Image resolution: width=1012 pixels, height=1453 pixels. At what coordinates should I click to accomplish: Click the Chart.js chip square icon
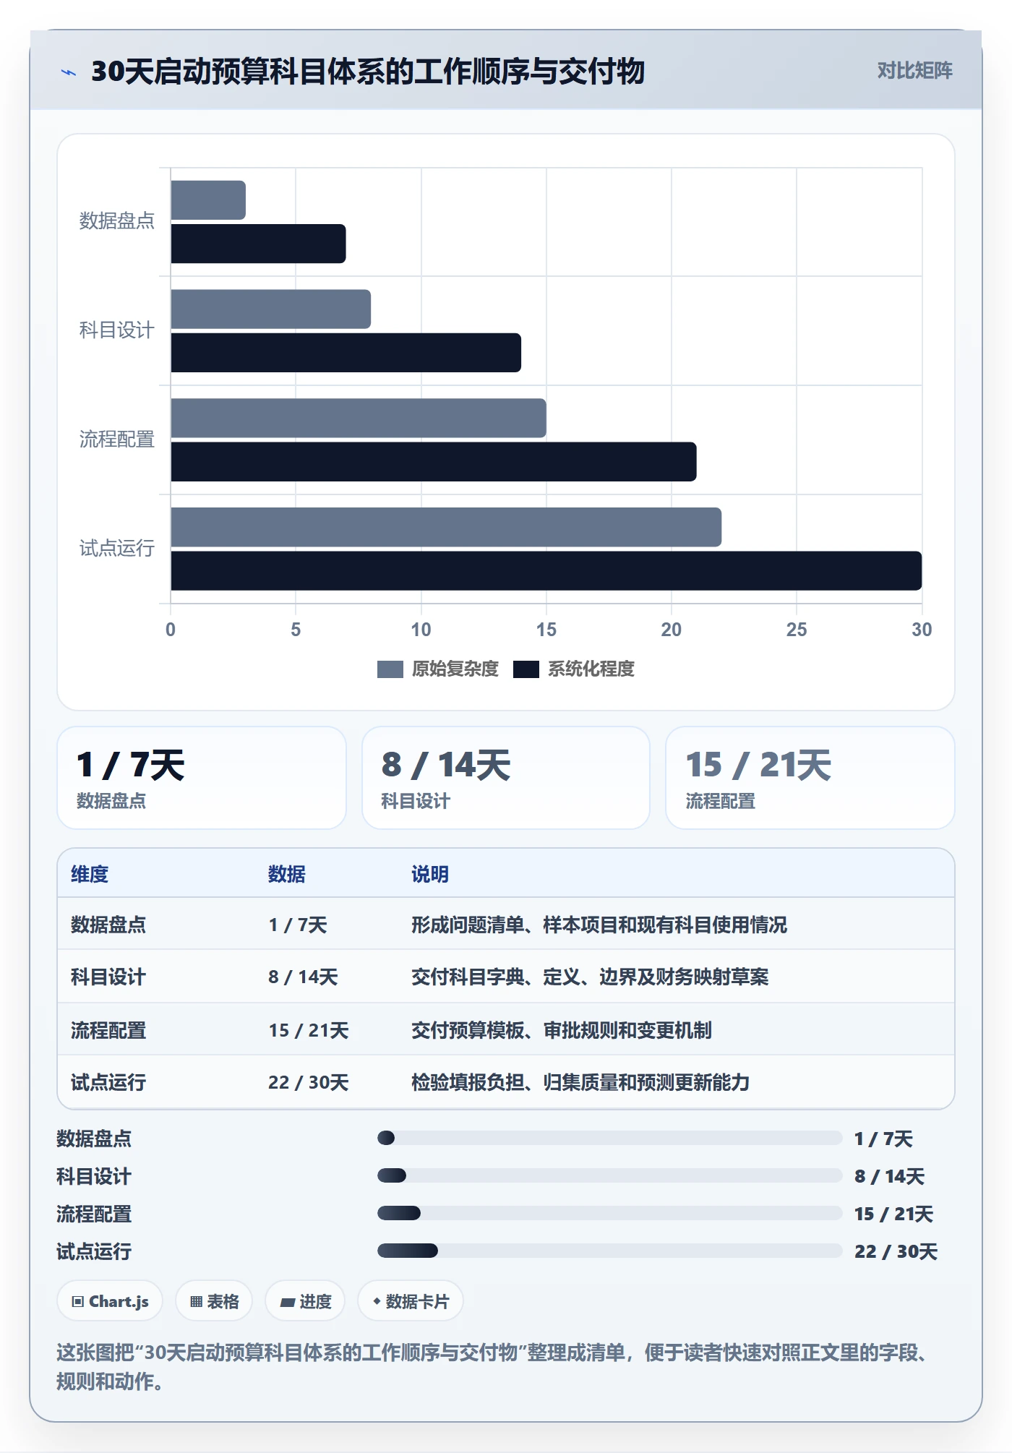(78, 1302)
